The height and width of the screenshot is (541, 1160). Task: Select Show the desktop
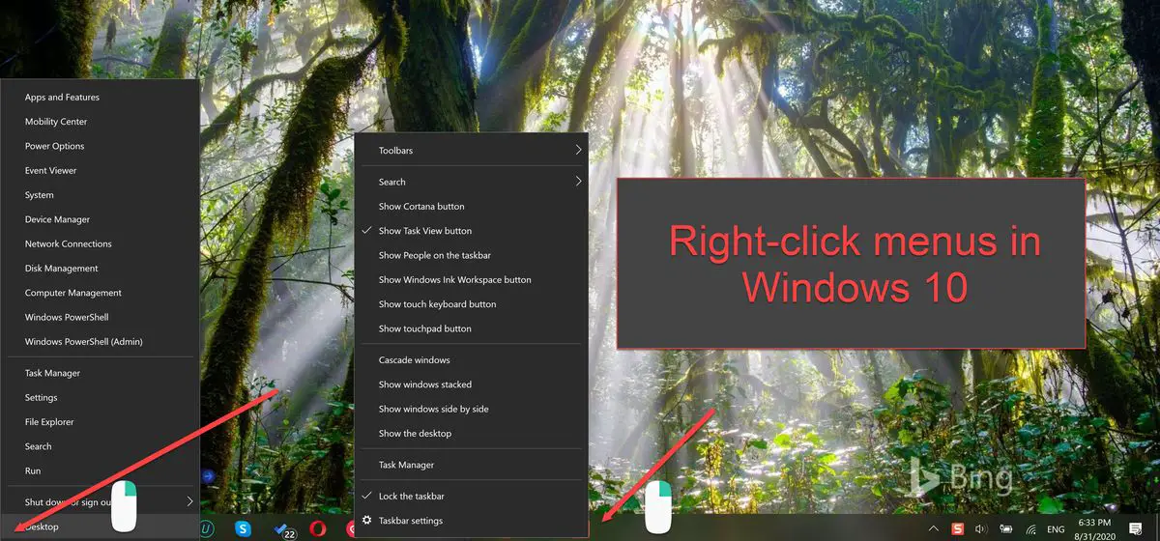click(x=471, y=433)
